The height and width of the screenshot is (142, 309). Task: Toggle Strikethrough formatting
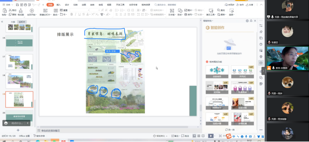click(x=84, y=14)
